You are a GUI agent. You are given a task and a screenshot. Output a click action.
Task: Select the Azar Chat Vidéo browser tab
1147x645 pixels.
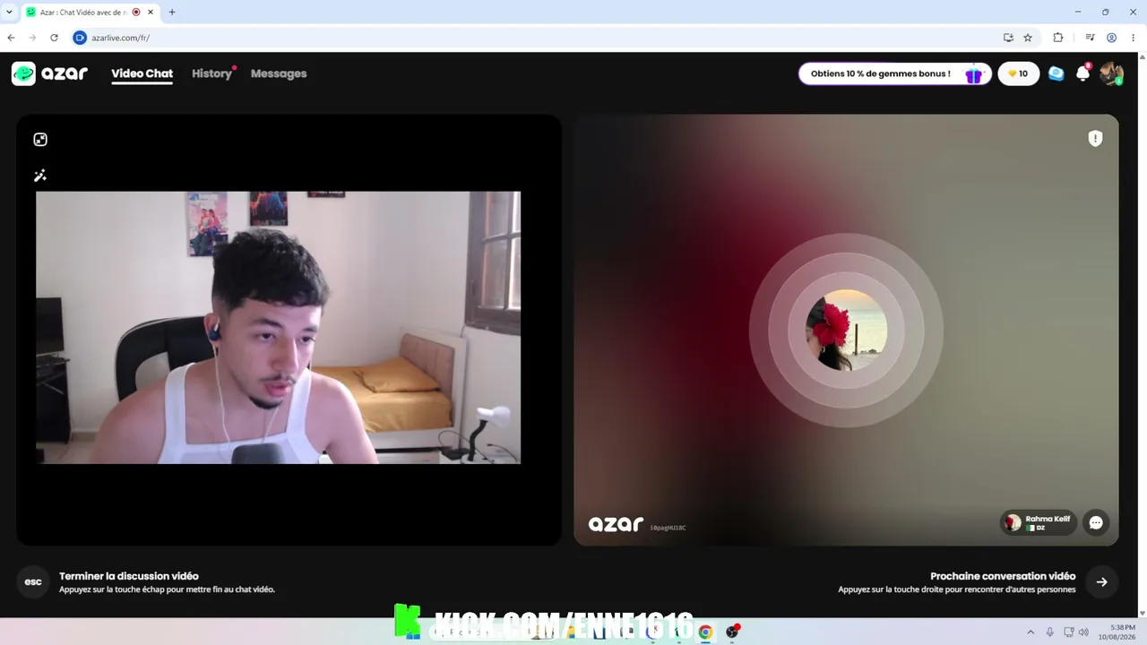tap(90, 13)
